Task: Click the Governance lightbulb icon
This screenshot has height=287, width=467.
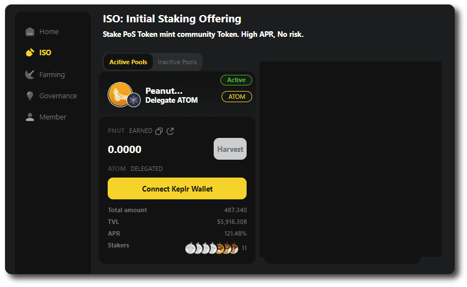Action: pos(30,95)
